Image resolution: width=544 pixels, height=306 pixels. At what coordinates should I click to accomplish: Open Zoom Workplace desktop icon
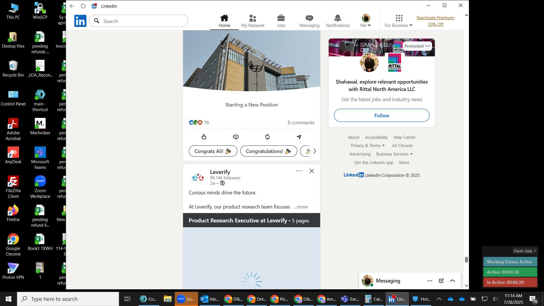click(40, 187)
